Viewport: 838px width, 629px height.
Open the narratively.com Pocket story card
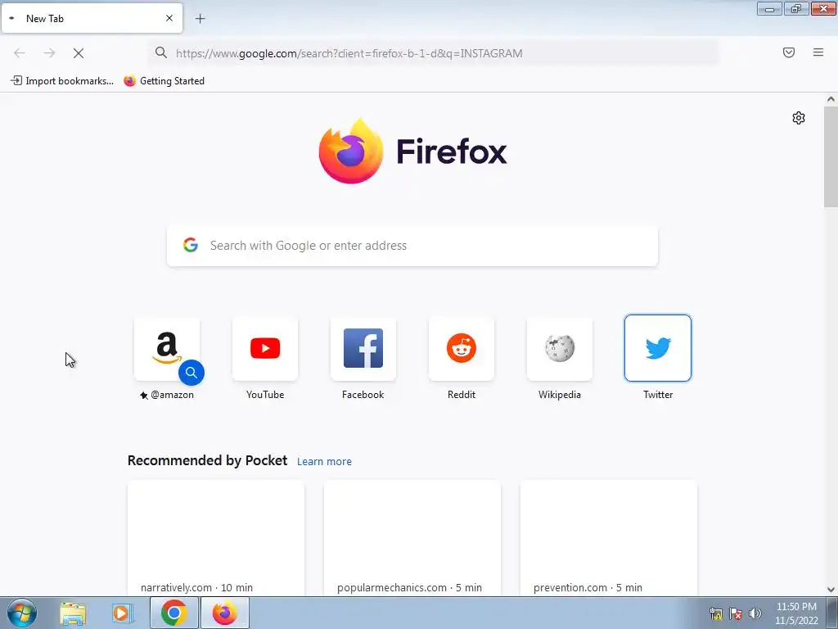tap(216, 538)
